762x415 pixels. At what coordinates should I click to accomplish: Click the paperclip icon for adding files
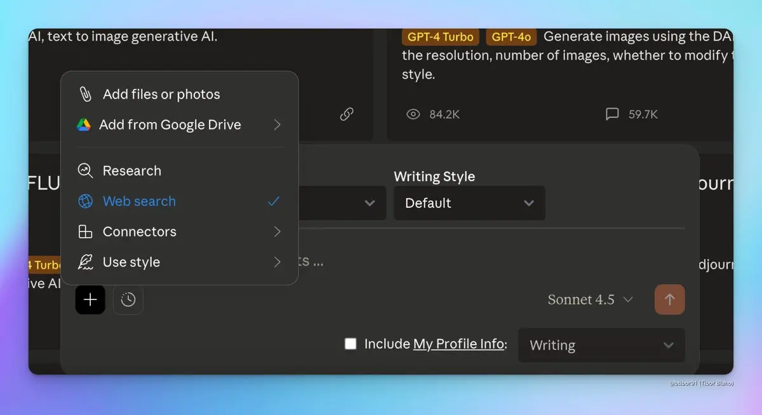(x=85, y=94)
